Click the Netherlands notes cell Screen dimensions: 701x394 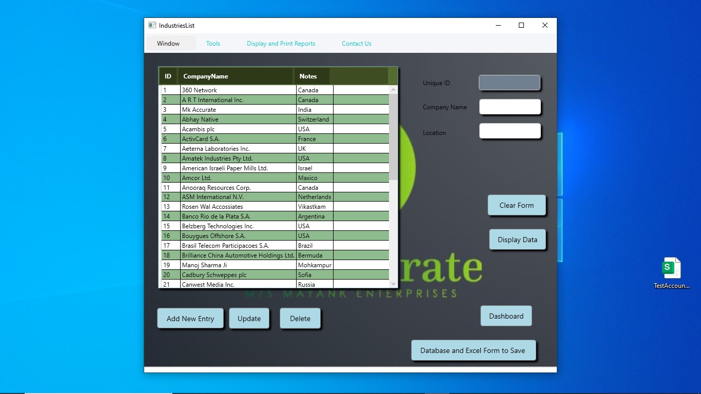(315, 197)
